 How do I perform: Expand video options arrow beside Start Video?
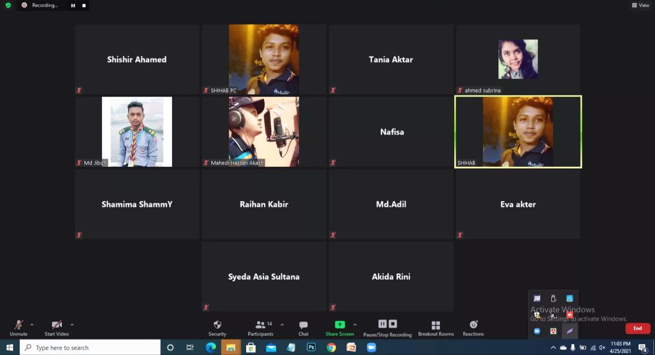point(72,324)
